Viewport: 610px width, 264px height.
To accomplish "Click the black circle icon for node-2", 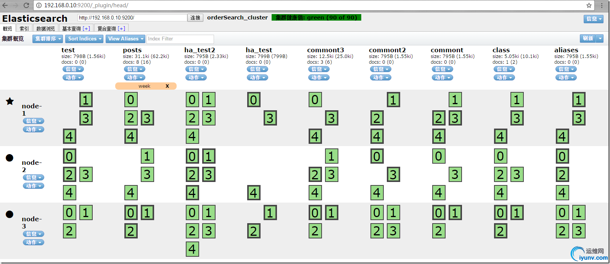I will point(10,158).
